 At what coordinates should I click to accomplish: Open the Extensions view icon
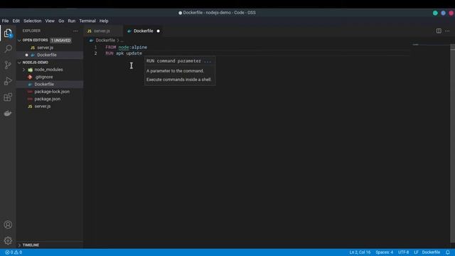(8, 97)
